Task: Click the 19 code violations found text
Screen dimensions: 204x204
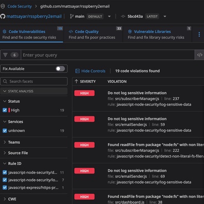Action: coord(138,71)
